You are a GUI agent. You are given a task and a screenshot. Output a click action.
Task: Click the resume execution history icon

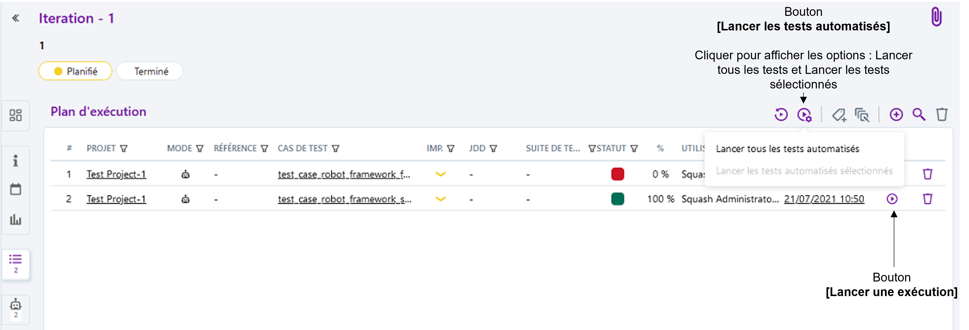tap(781, 115)
